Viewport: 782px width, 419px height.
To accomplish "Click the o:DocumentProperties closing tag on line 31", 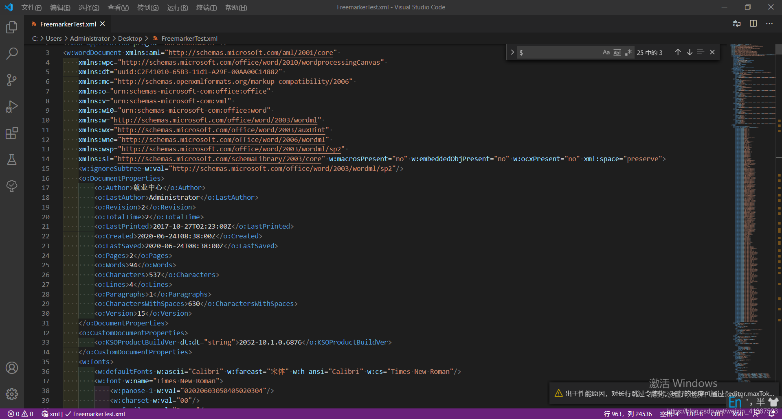I will click(123, 323).
